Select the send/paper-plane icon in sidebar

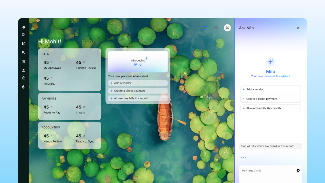click(x=24, y=27)
